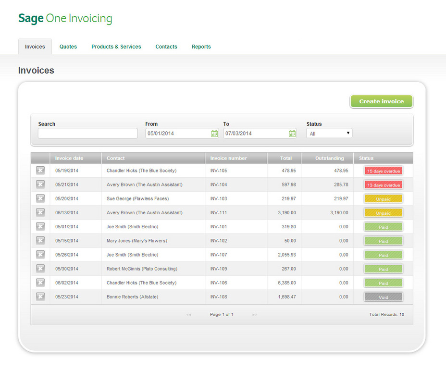Click delete icon for invoice INV-107
The height and width of the screenshot is (369, 446).
40,255
